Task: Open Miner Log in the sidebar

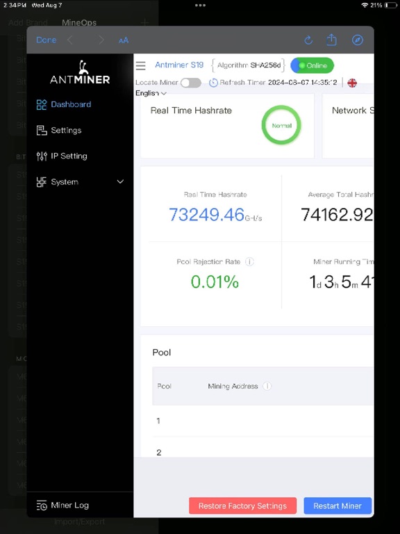Action: 69,505
